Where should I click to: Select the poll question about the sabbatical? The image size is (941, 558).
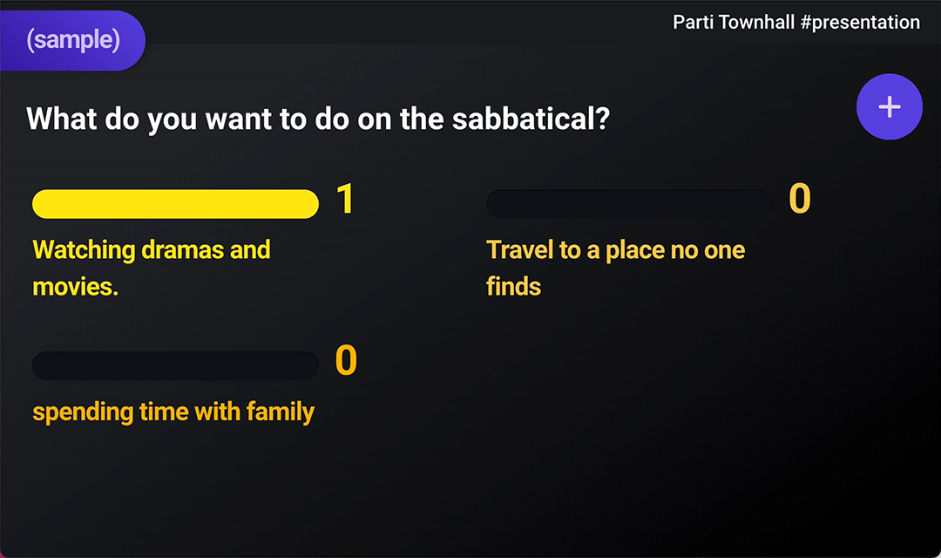pyautogui.click(x=318, y=119)
